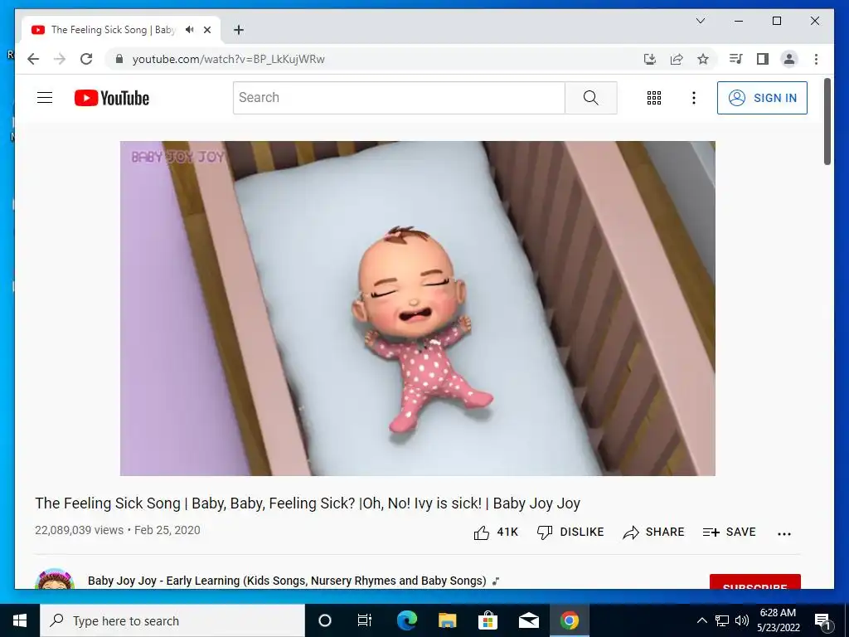Open Chrome customize three-dot menu
The image size is (849, 637).
816,59
